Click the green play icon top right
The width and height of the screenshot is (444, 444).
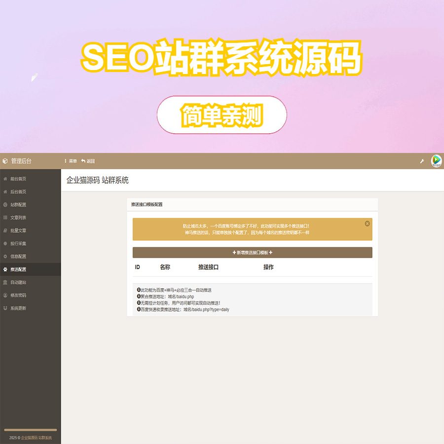click(436, 160)
